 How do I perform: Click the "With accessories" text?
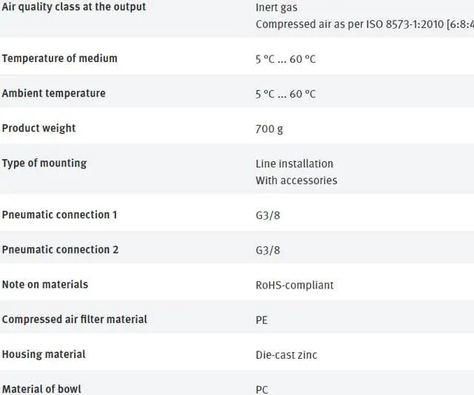[296, 180]
